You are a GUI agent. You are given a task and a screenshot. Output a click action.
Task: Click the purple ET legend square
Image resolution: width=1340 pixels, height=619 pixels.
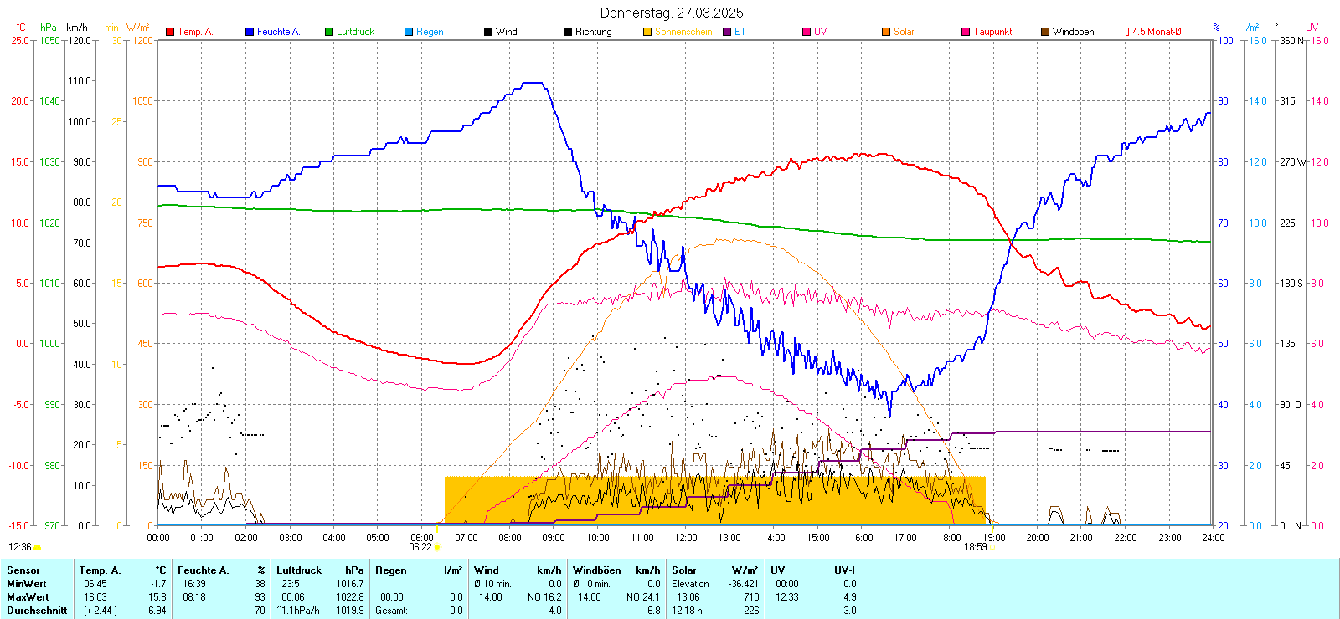727,32
